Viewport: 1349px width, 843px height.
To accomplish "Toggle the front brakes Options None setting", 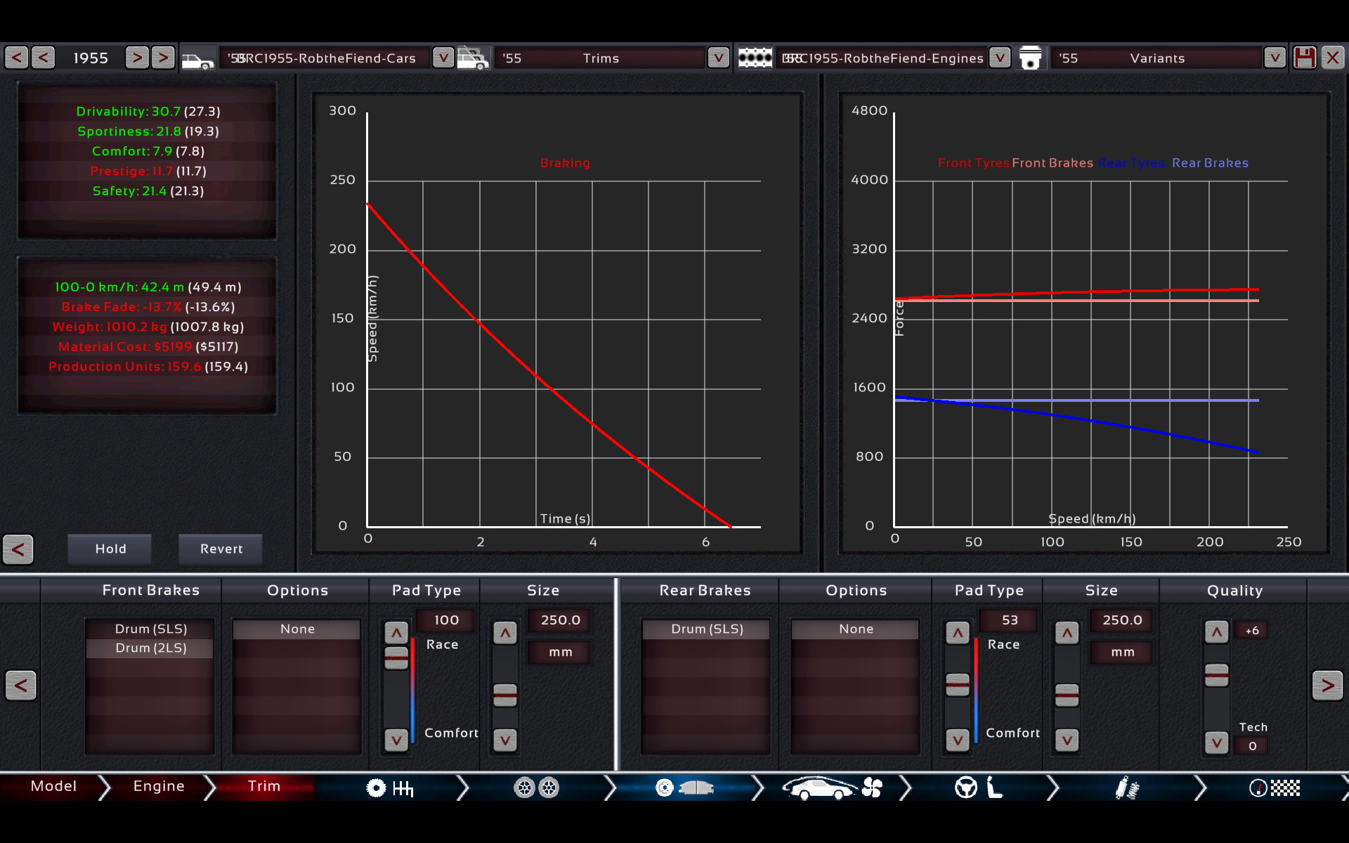I will point(297,628).
